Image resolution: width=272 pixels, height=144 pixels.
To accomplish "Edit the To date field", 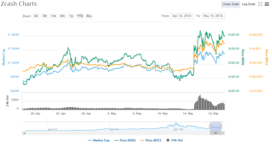I will click(x=213, y=16).
